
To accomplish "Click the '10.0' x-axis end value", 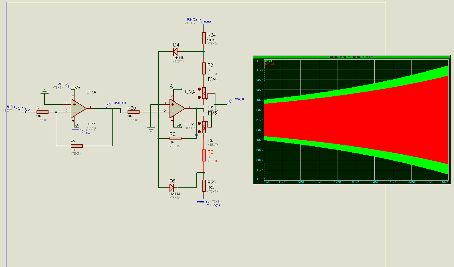I will 445,182.
